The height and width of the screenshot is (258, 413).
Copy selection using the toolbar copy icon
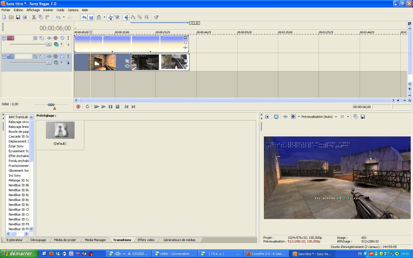tap(41, 17)
